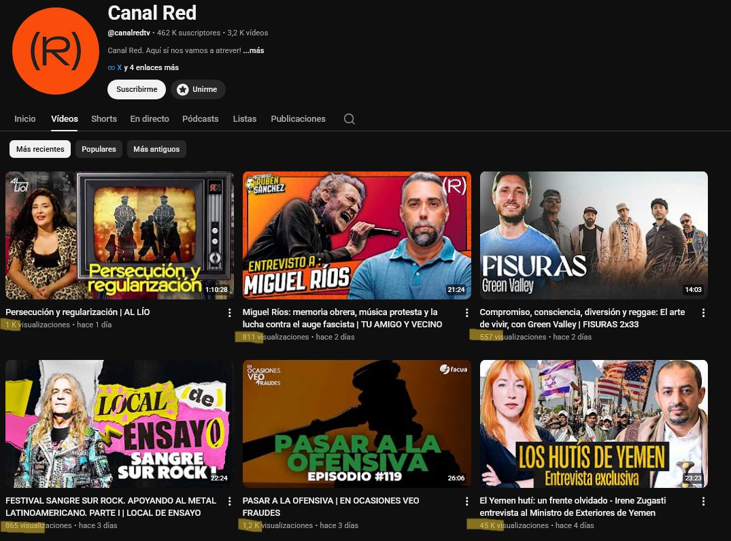Image resolution: width=731 pixels, height=541 pixels.
Task: Open options menu for Sangre Sur Rock video
Action: (x=229, y=502)
